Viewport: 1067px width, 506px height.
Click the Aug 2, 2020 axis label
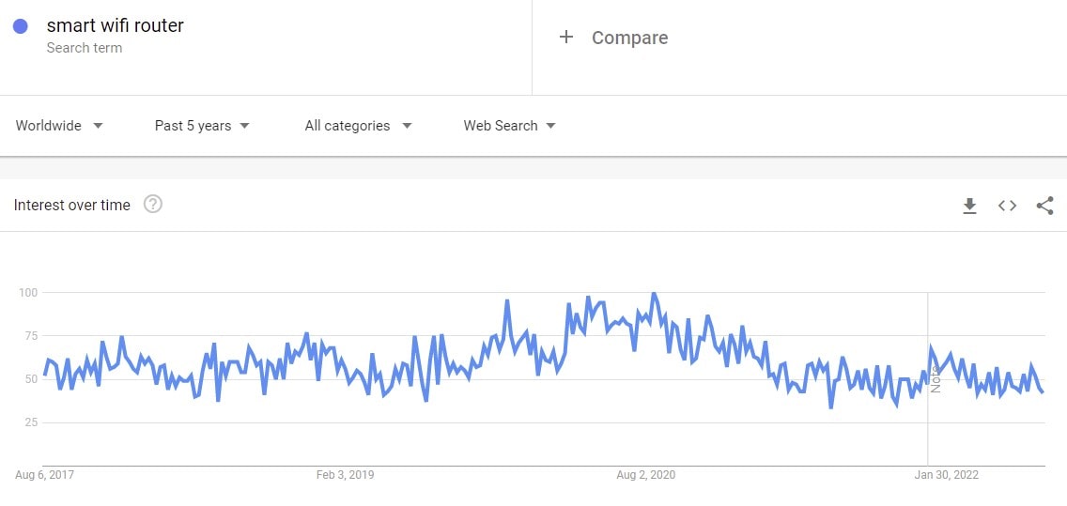[x=646, y=475]
